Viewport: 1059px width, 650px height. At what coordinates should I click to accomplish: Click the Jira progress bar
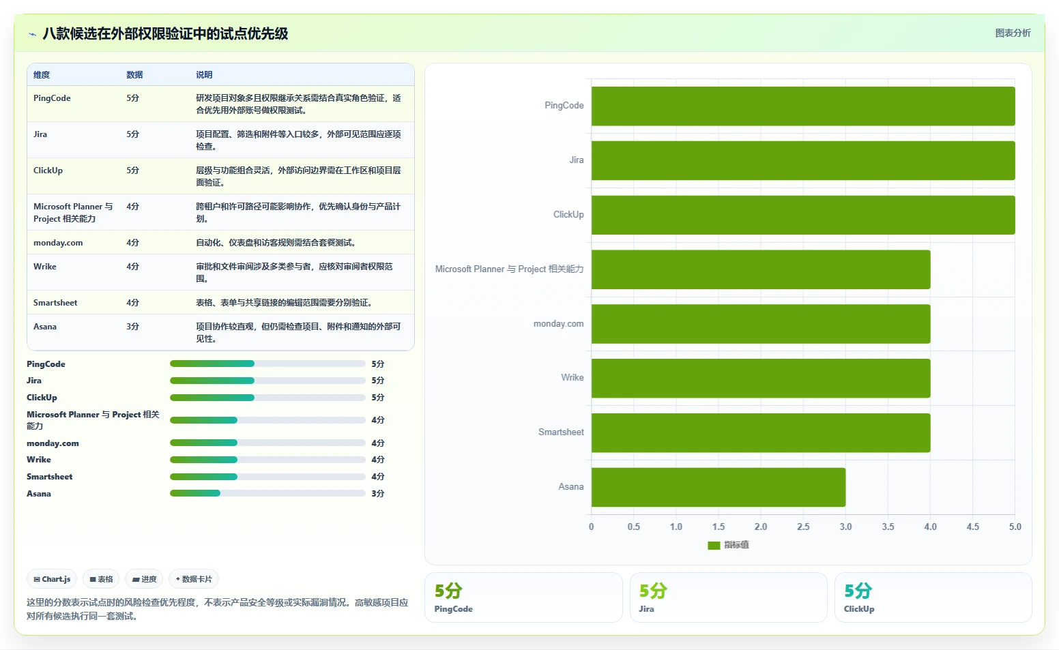click(267, 381)
